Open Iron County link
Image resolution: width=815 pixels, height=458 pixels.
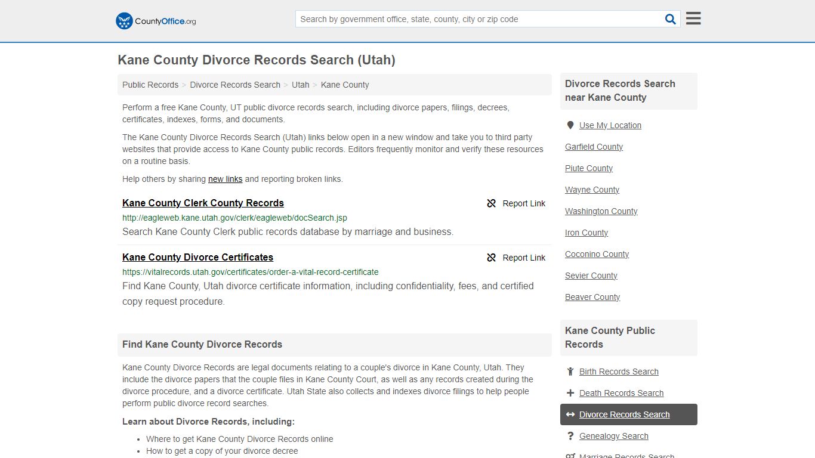[586, 233]
